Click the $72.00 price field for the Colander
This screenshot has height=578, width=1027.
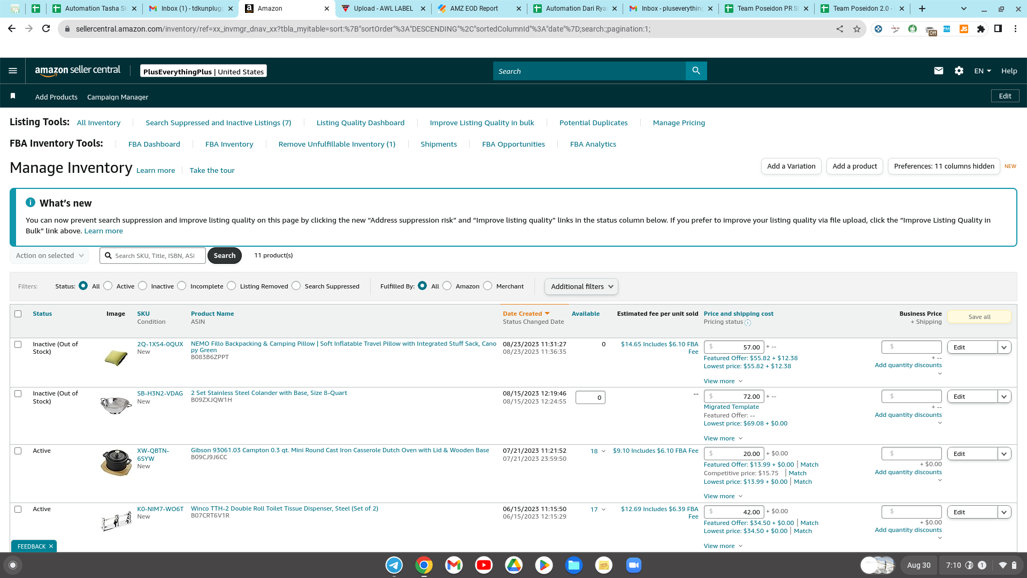[734, 397]
